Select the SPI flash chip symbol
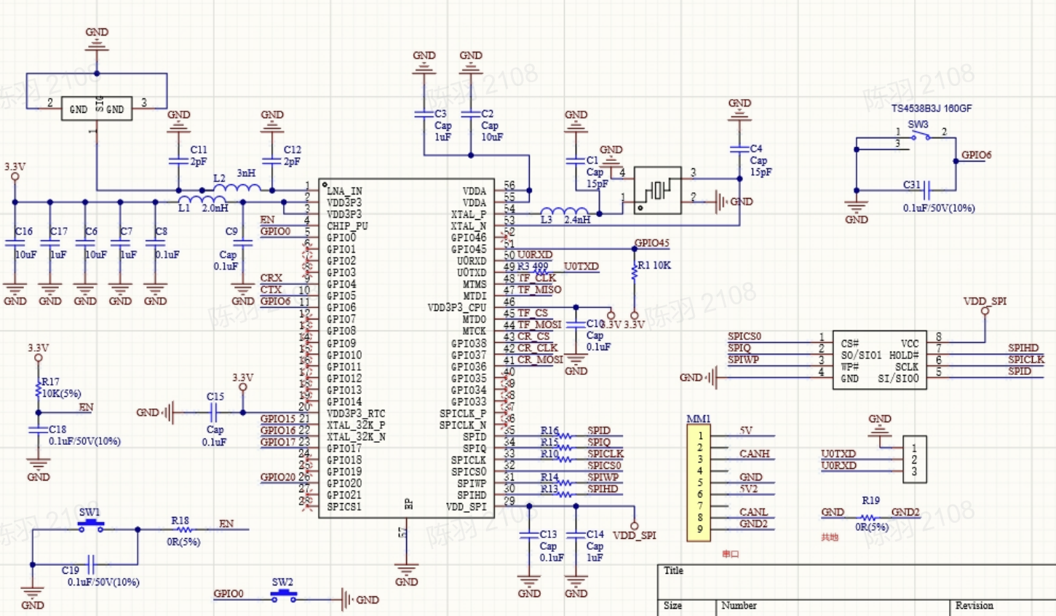The width and height of the screenshot is (1056, 616). pos(880,360)
